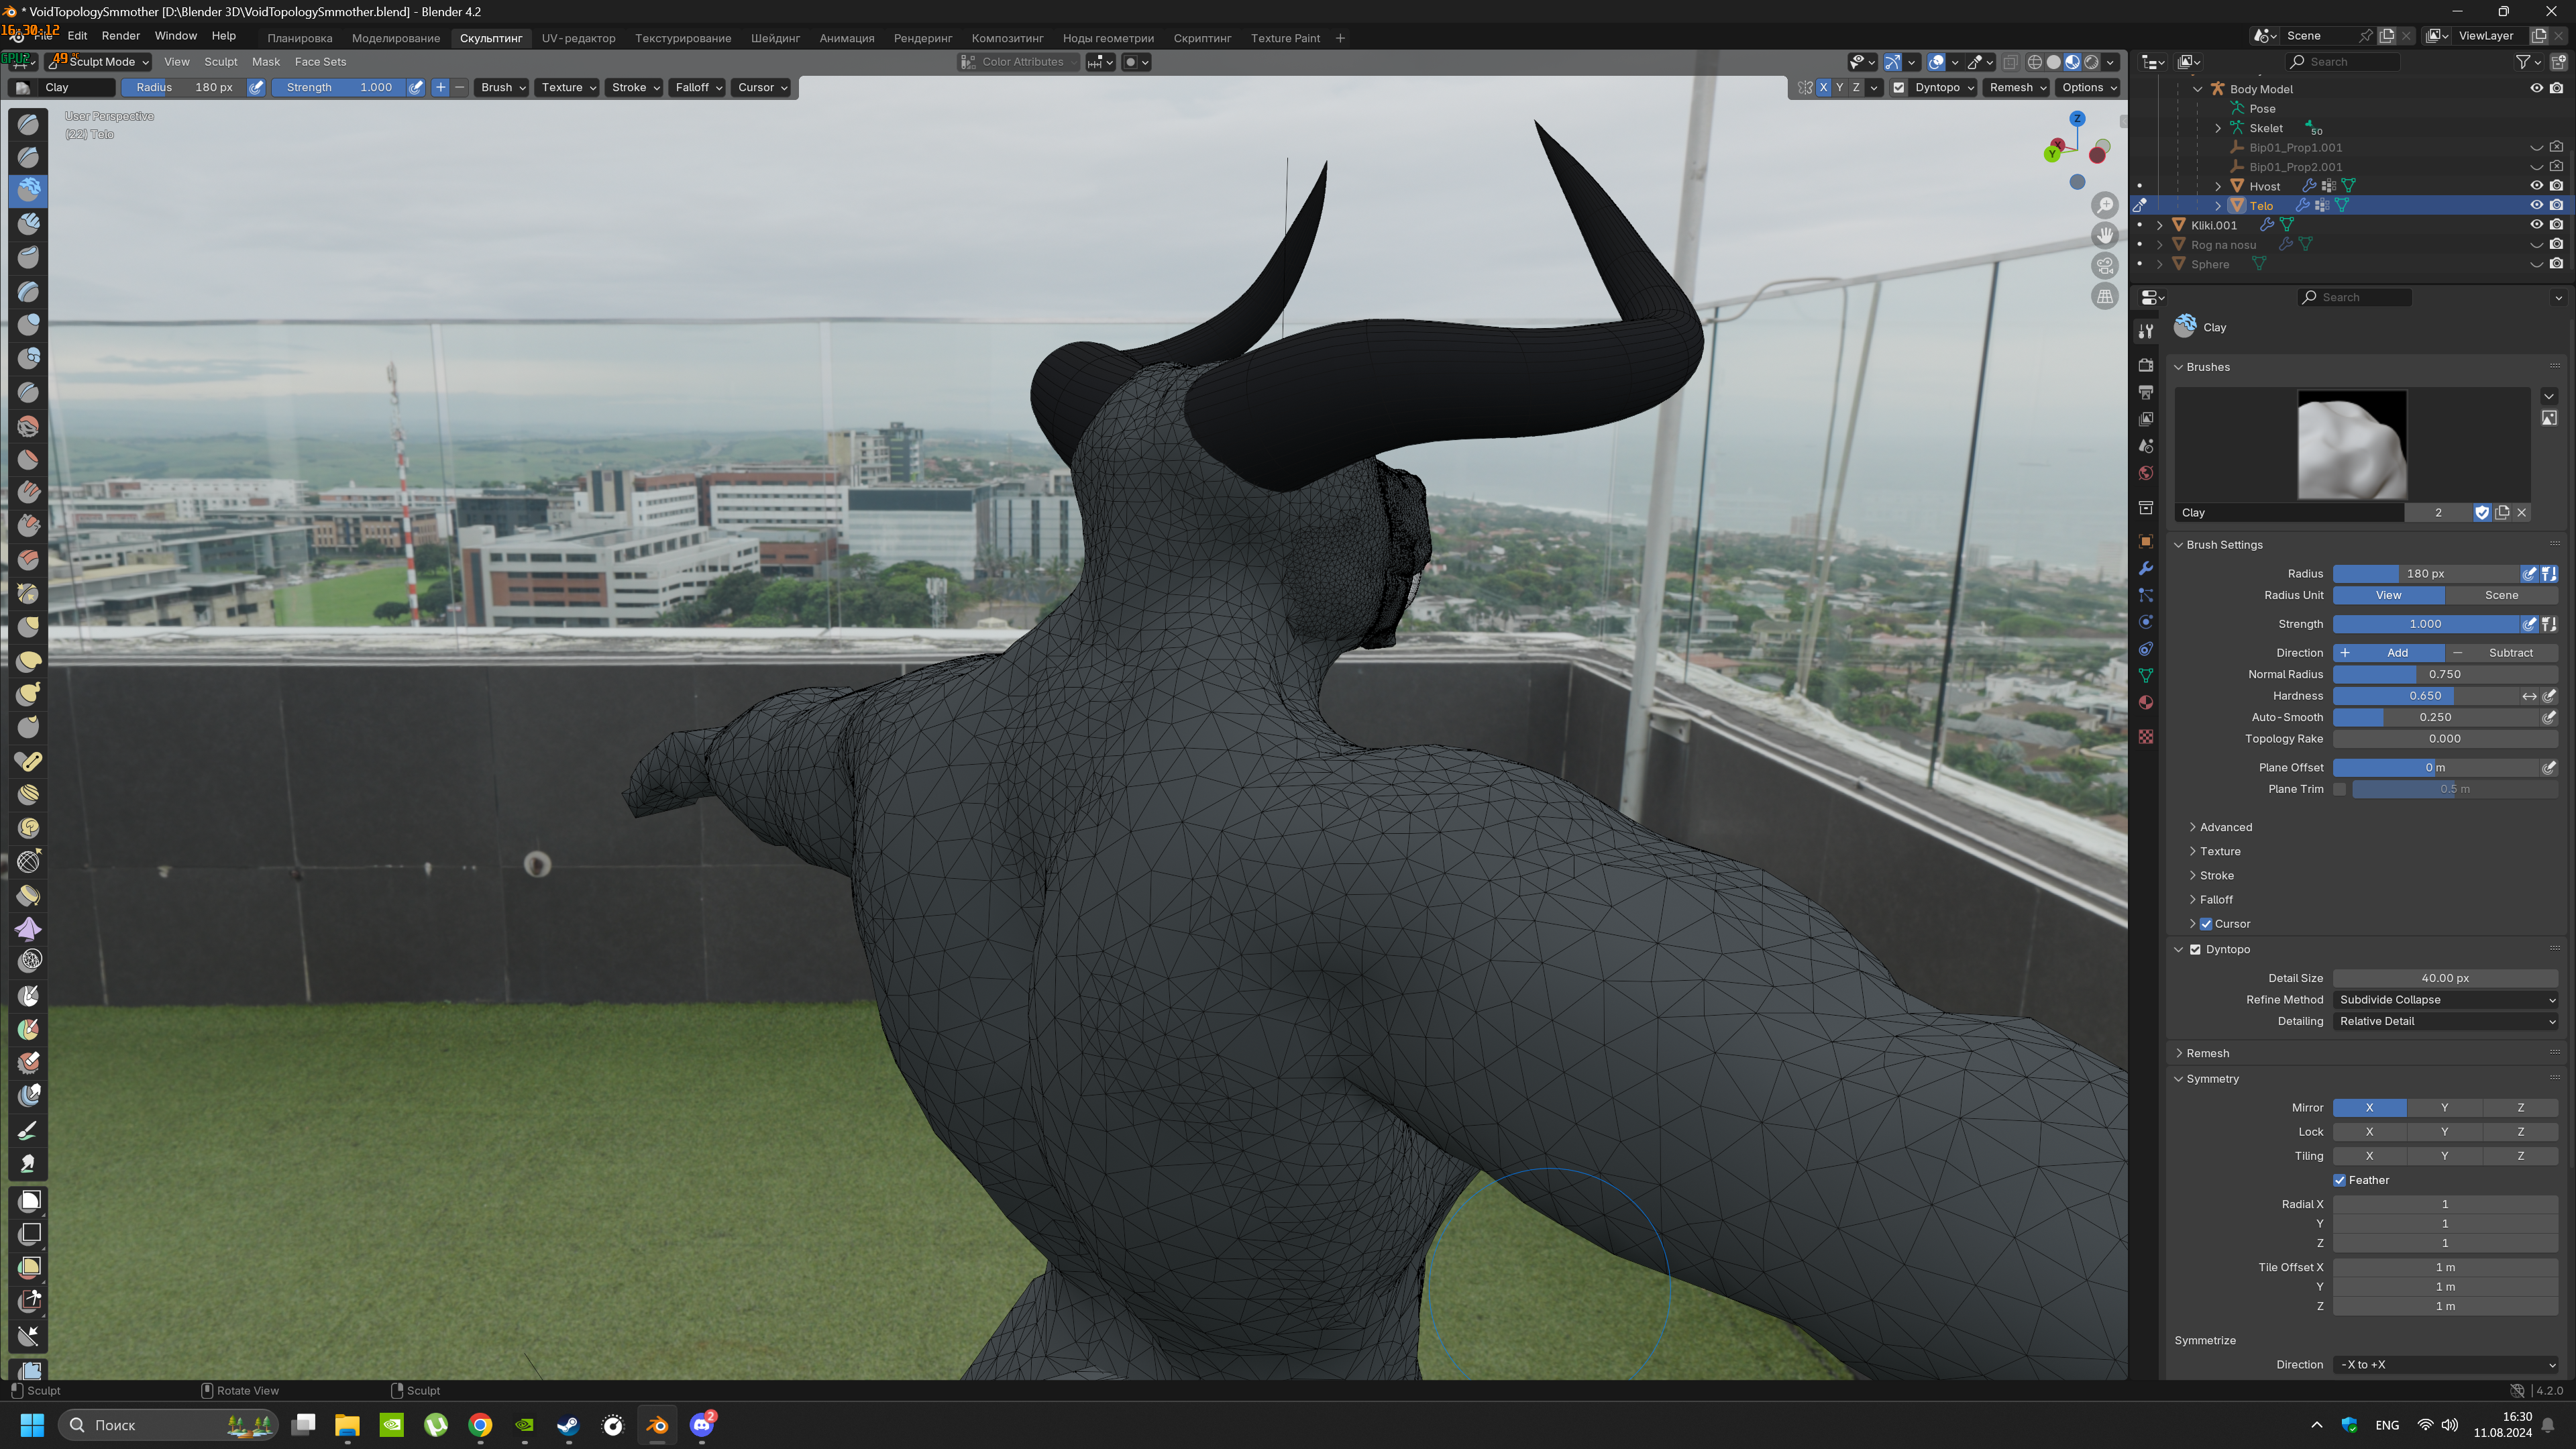The width and height of the screenshot is (2576, 1449).
Task: Select the Annotate pencil tool
Action: point(28,1130)
